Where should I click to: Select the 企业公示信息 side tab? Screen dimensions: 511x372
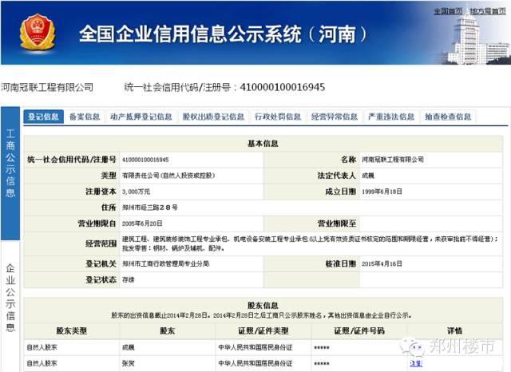point(10,298)
